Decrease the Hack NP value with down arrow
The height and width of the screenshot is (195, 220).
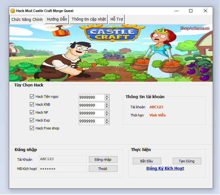click(107, 115)
